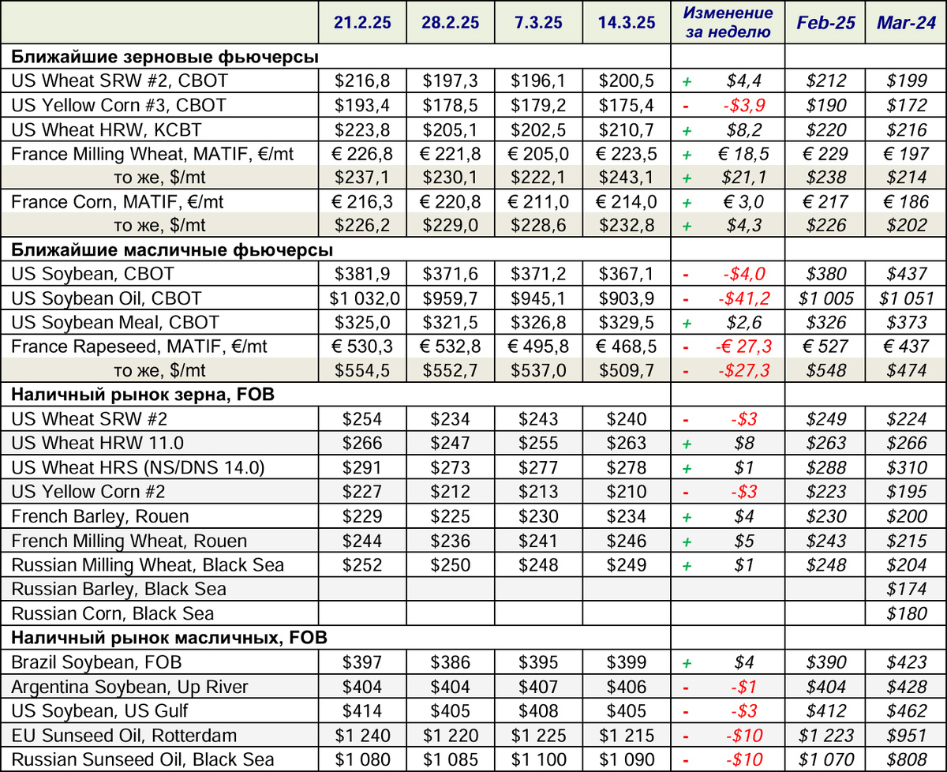Click the $310 Wheat HRS Mar-24 cell
This screenshot has width=947, height=772.
click(906, 468)
